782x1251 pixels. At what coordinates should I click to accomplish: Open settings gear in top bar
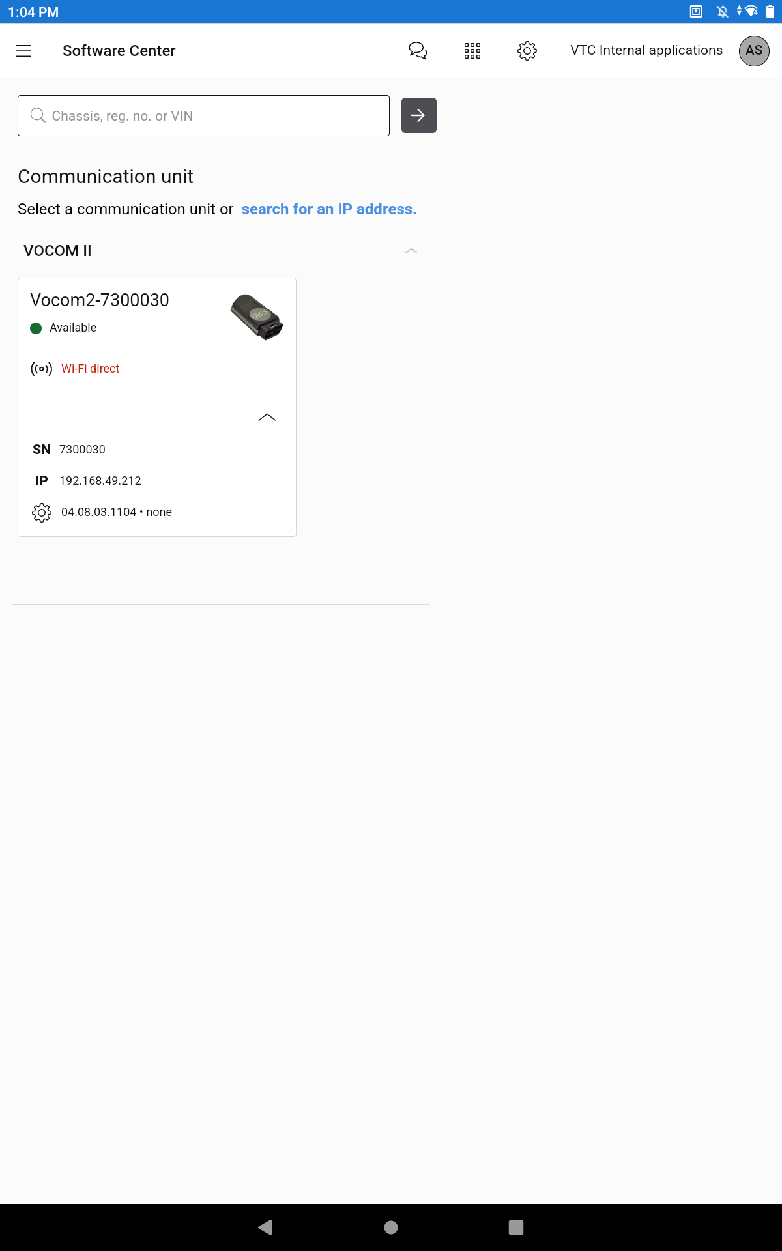click(x=527, y=51)
